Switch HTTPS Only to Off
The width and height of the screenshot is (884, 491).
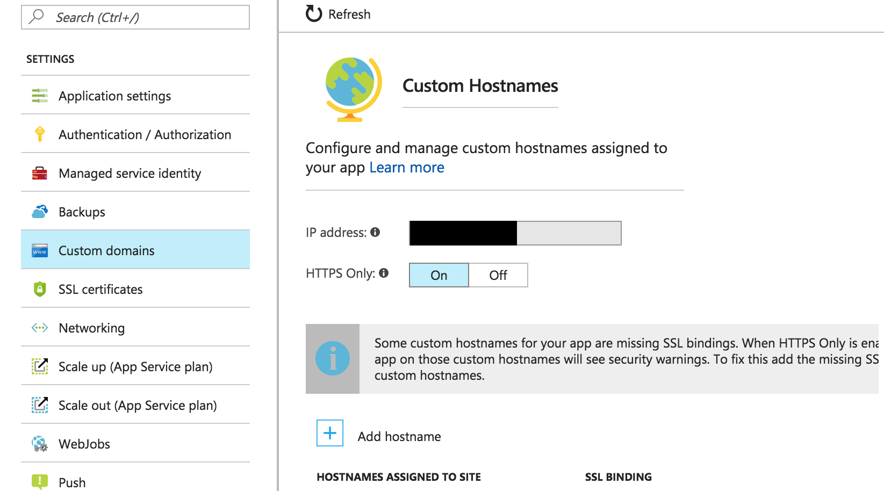(498, 275)
